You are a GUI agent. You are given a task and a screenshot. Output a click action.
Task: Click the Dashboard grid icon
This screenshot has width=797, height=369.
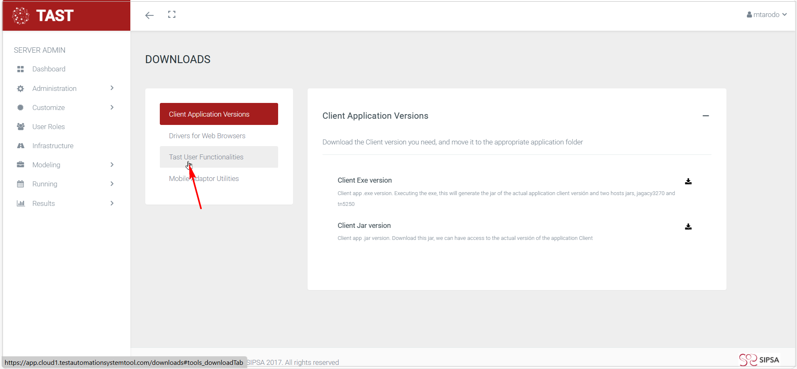20,69
